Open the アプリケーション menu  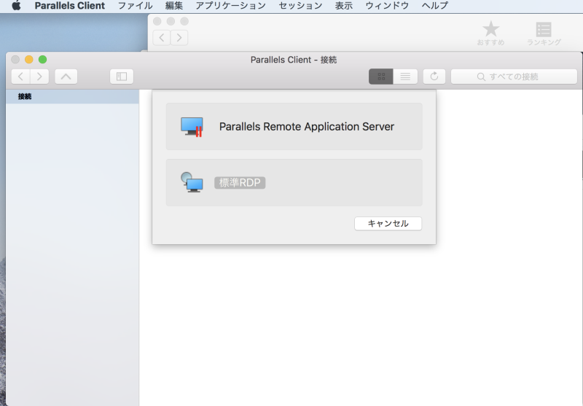230,6
